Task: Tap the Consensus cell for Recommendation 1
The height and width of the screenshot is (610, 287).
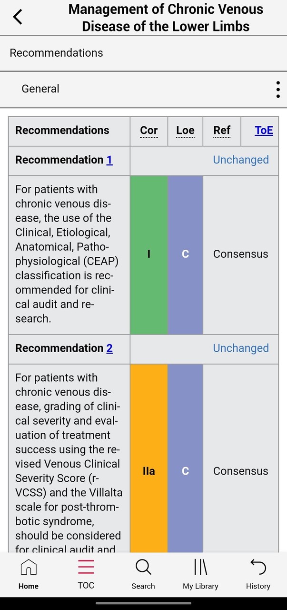Action: [x=240, y=254]
